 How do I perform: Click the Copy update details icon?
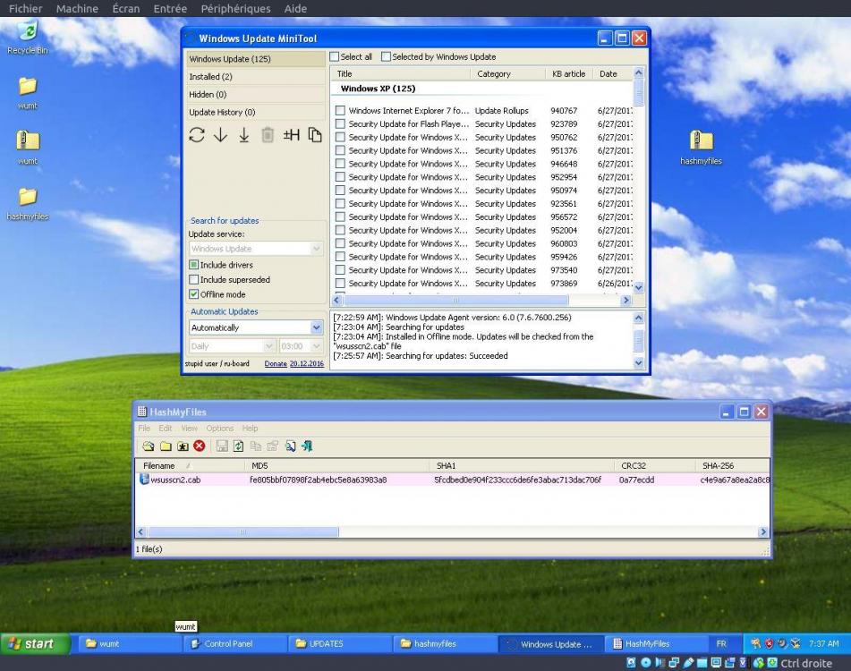tap(312, 134)
